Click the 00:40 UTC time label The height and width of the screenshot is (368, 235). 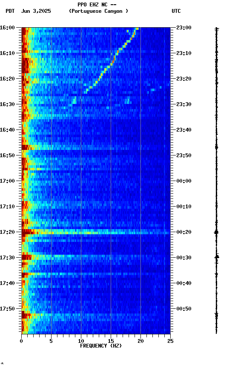click(x=184, y=283)
